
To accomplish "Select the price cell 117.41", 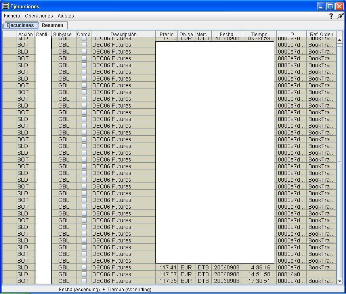I will 166,267.
